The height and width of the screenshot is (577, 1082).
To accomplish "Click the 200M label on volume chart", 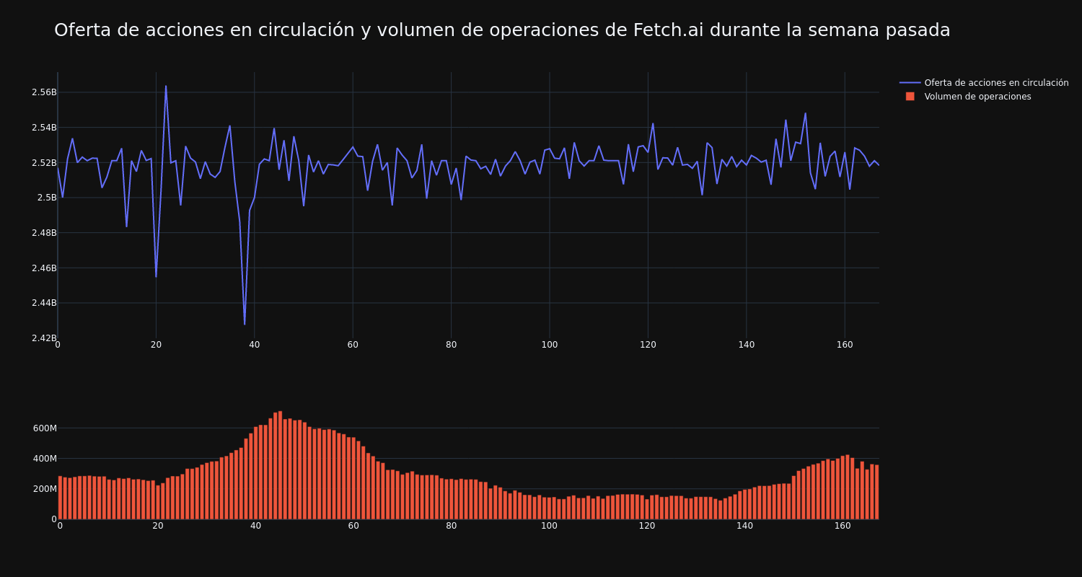I will point(45,488).
